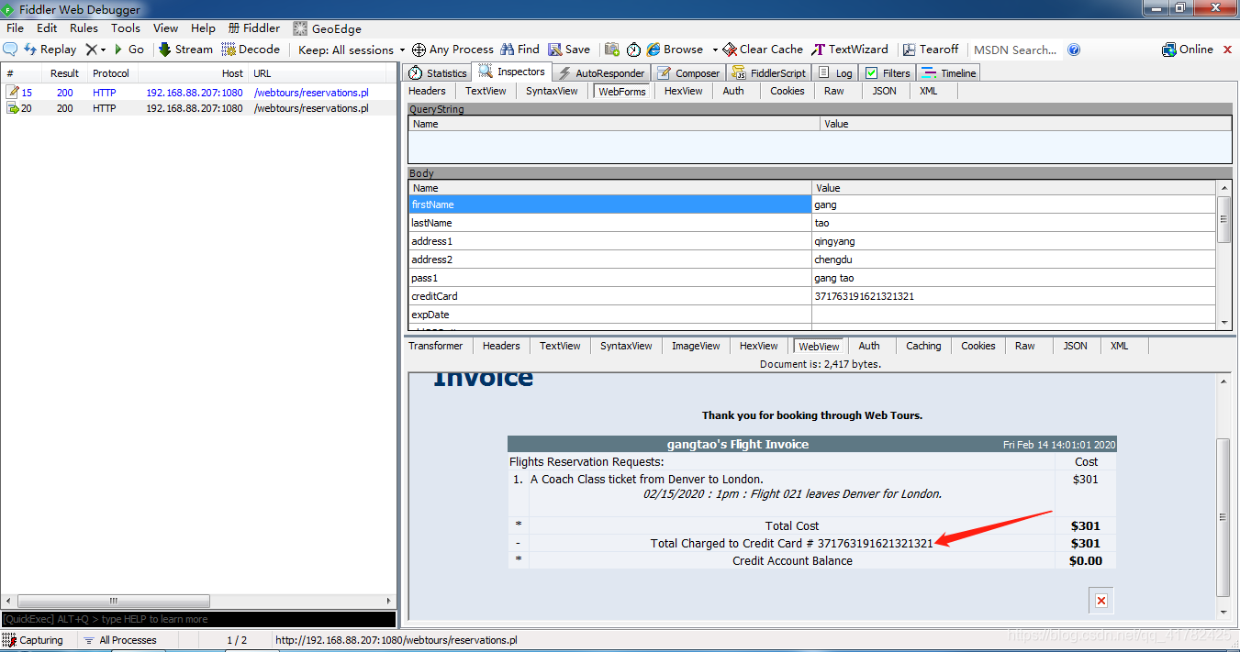Open the Rules menu
Screen dimensions: 1240x652
click(x=84, y=28)
